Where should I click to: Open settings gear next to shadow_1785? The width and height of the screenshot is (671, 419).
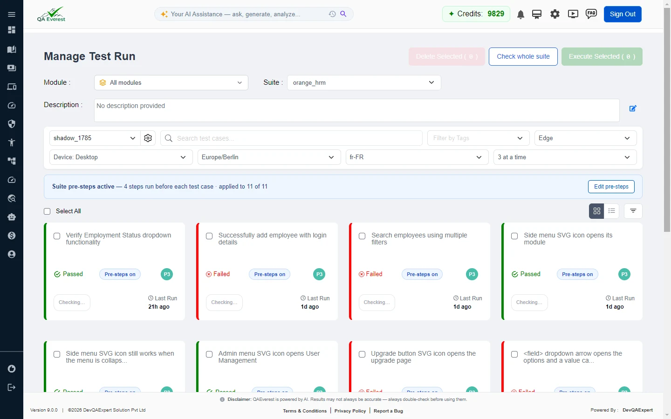click(148, 138)
